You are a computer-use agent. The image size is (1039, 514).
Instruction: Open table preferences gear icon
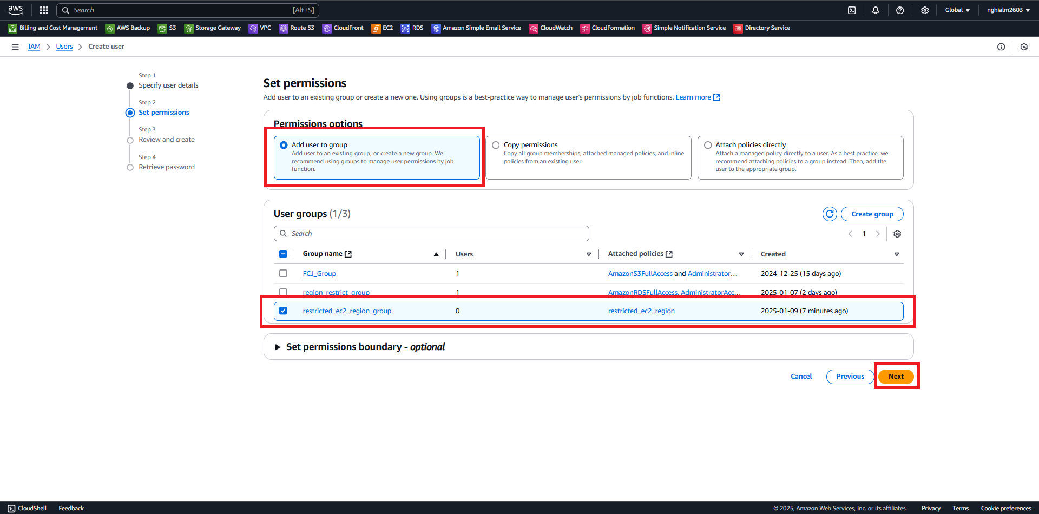pos(897,234)
